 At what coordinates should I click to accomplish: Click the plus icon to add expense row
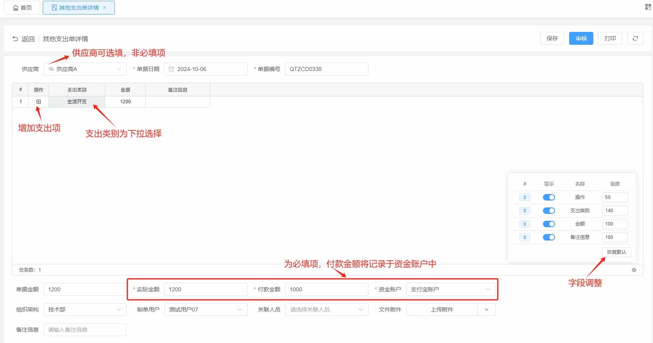click(x=39, y=102)
